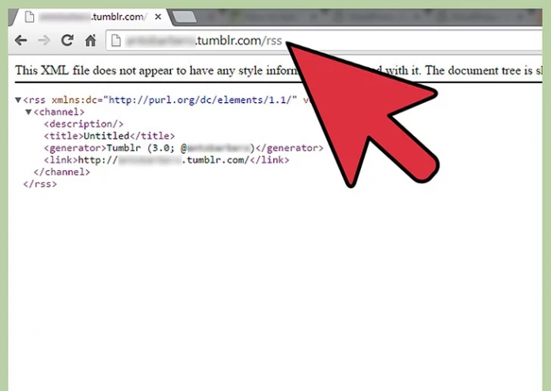Click the purl.org namespace URL
This screenshot has height=391, width=551.
[202, 101]
